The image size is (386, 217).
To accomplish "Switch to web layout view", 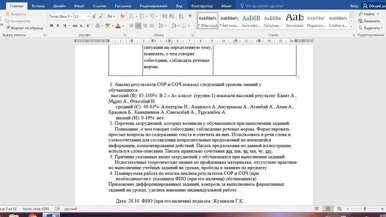I will pos(340,209).
